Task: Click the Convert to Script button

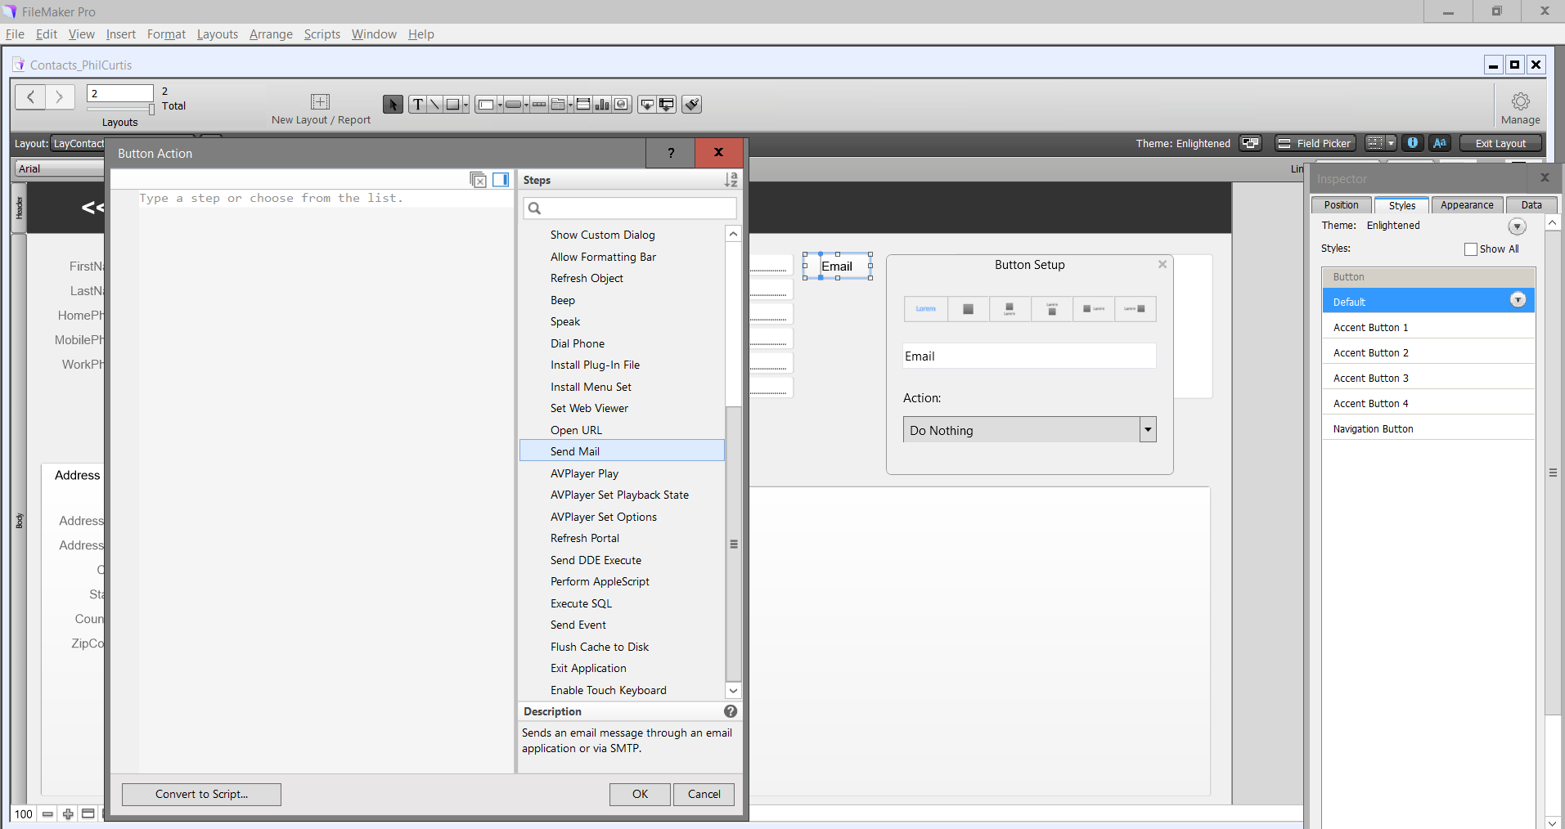Action: [201, 794]
